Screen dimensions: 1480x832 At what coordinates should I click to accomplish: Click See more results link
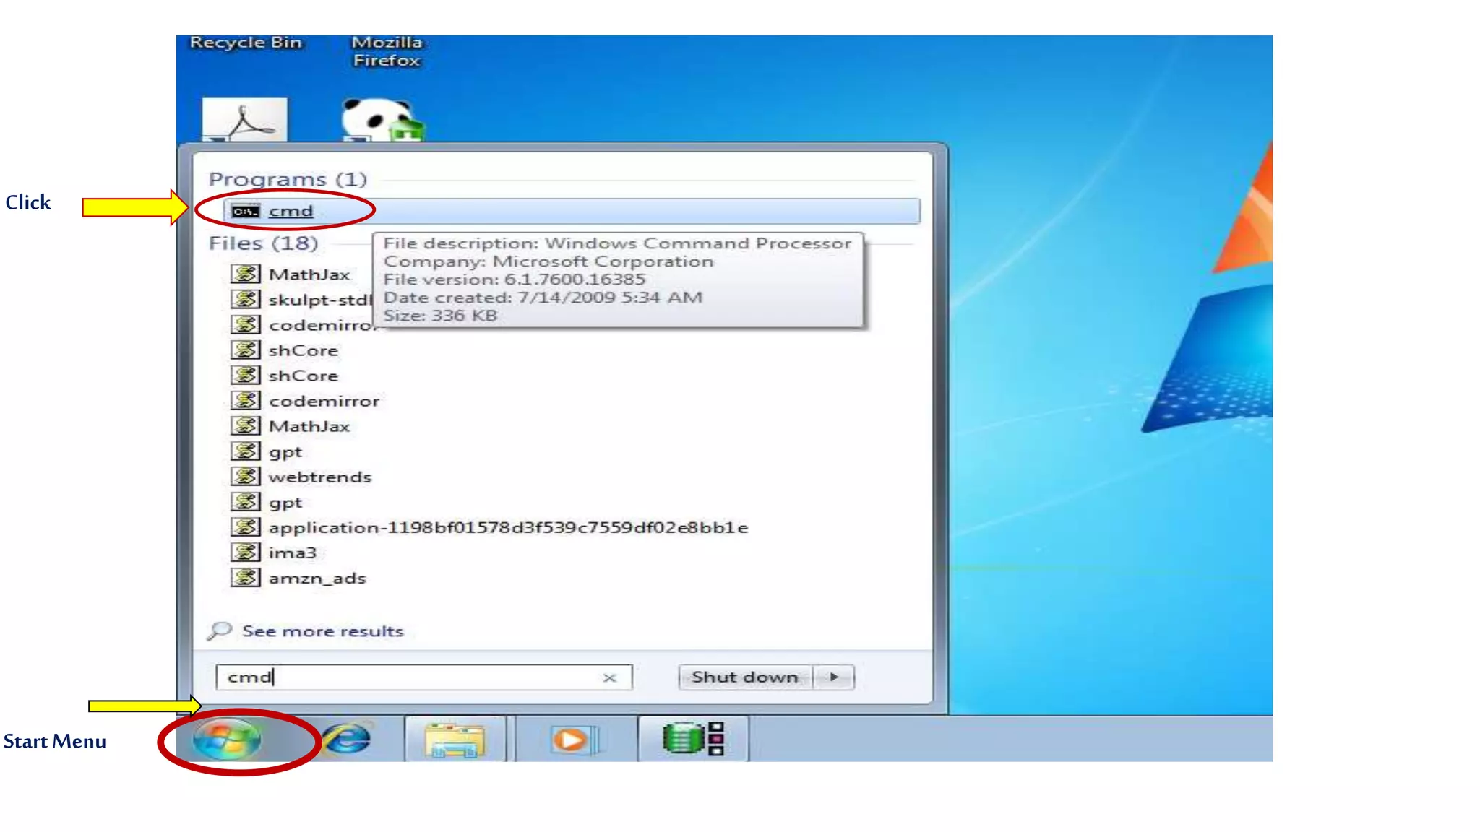pyautogui.click(x=323, y=631)
